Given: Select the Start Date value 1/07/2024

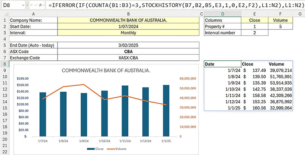Looking at the screenshot, I should pyautogui.click(x=128, y=26).
